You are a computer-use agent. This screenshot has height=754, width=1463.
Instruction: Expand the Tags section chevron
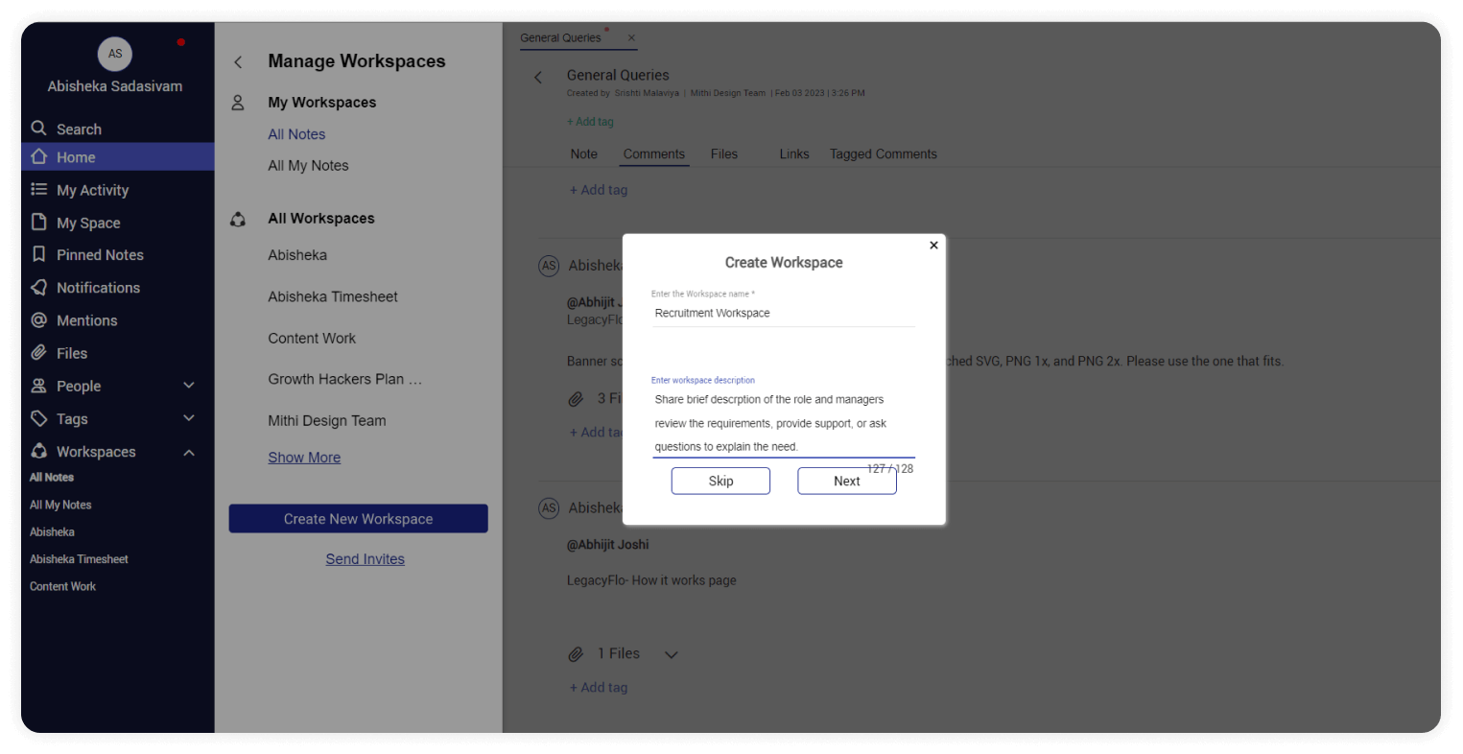tap(189, 418)
